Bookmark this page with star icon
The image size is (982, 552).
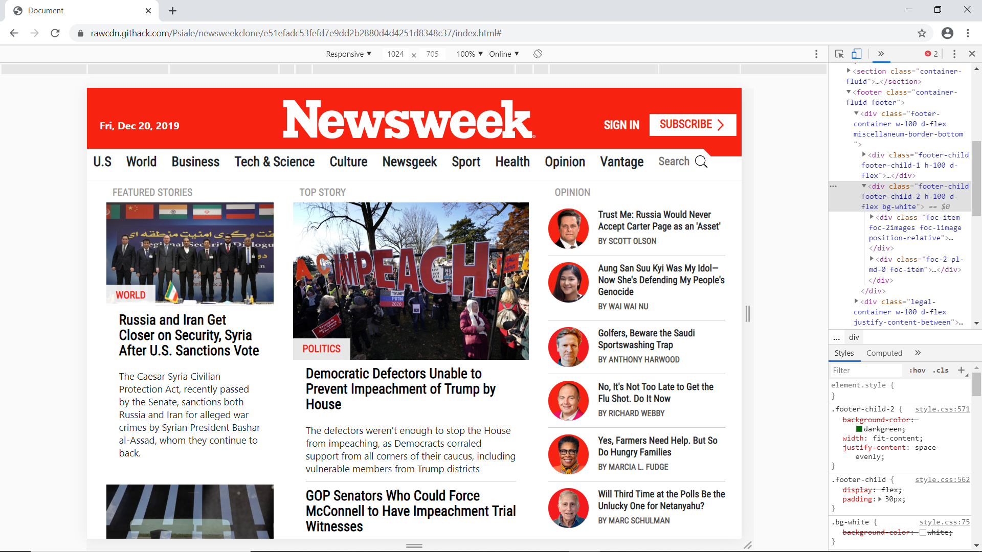point(922,33)
